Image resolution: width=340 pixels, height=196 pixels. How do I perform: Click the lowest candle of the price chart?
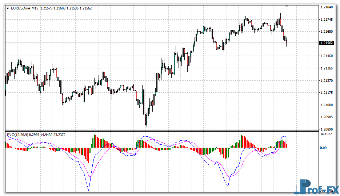[146, 120]
